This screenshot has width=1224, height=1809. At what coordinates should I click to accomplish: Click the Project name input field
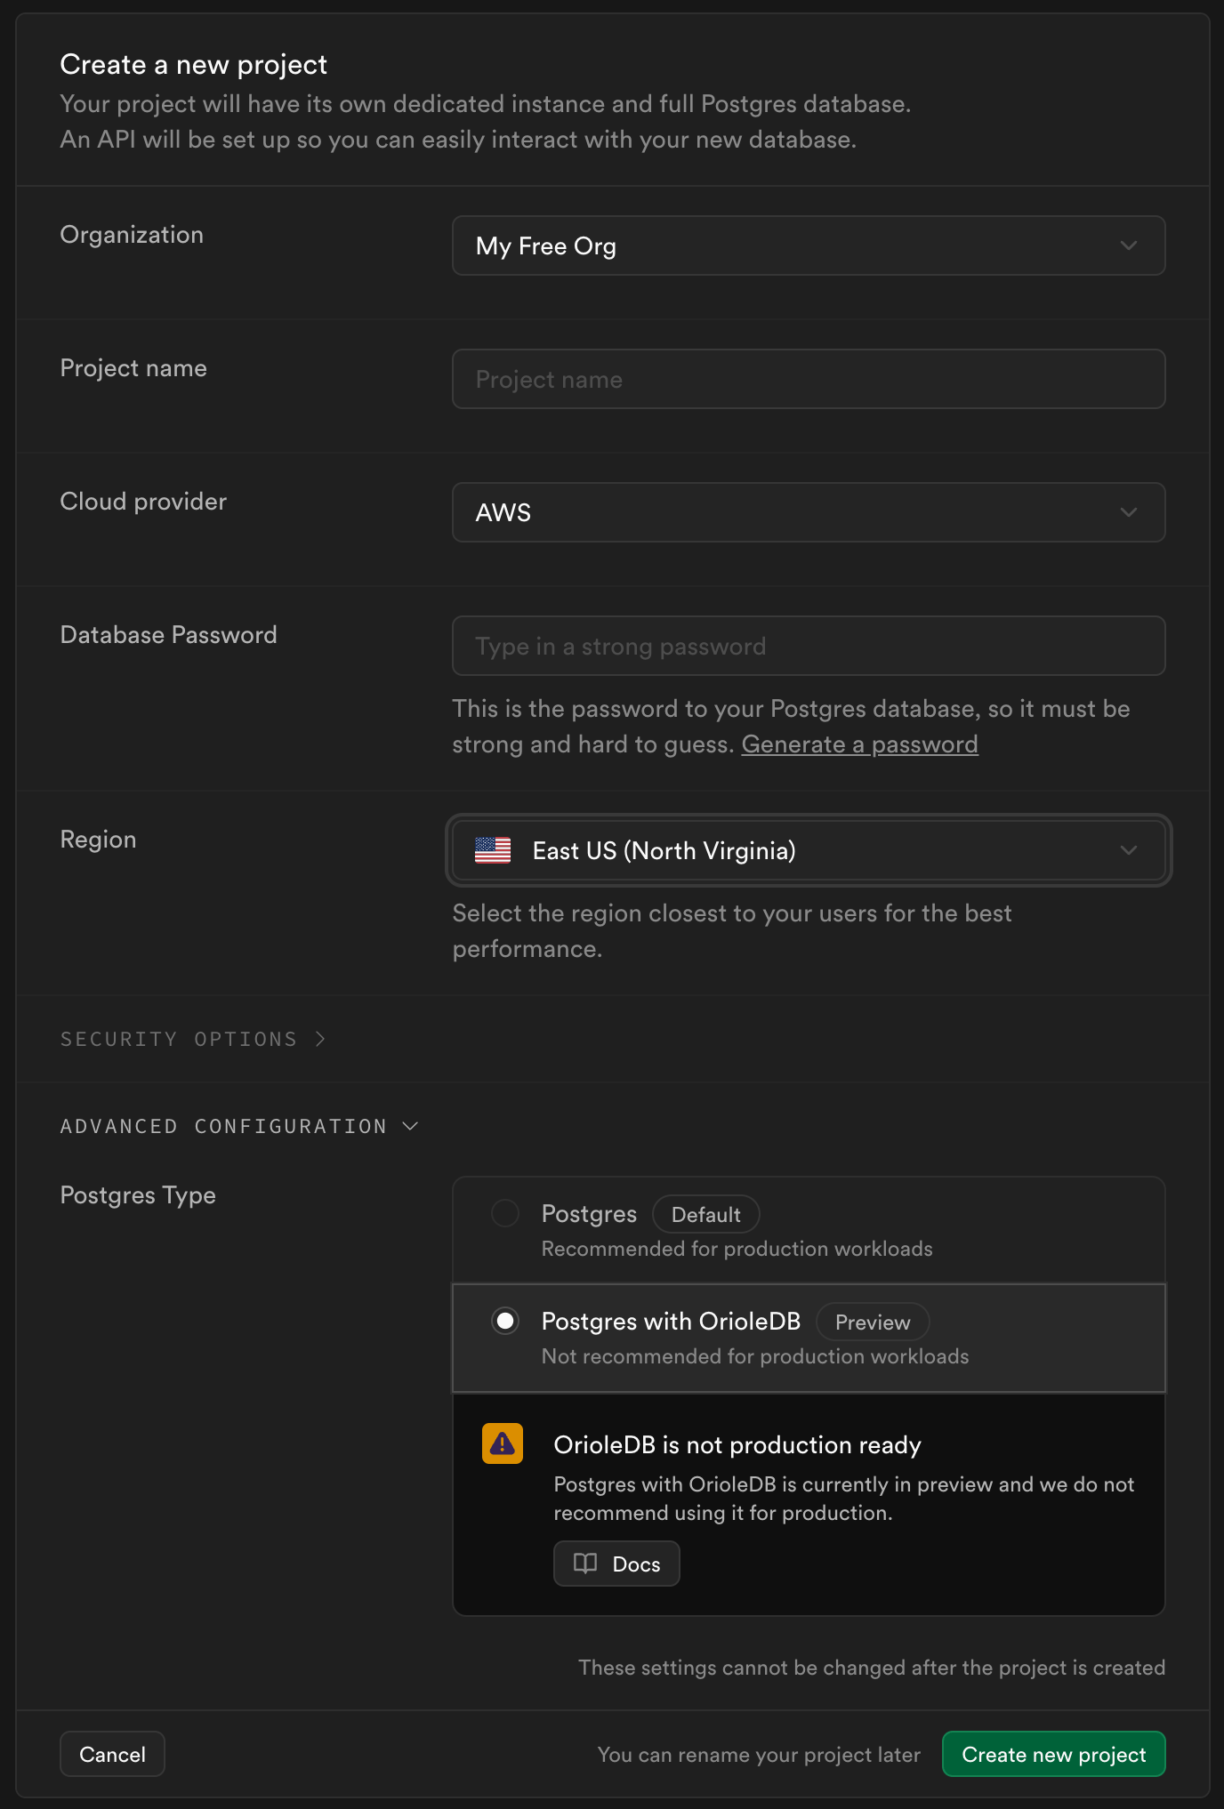809,379
